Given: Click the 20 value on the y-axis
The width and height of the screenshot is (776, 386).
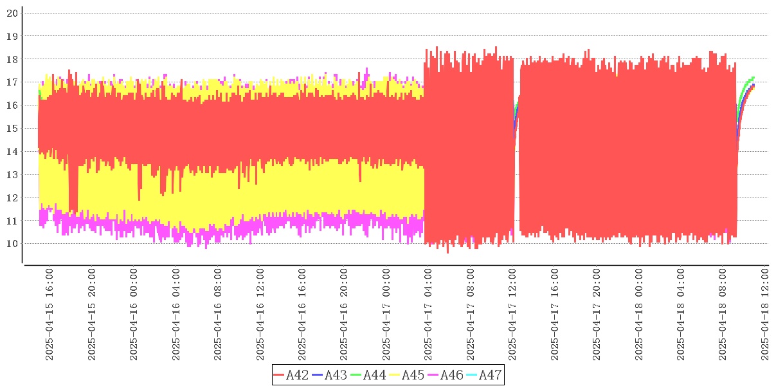Looking at the screenshot, I should [11, 13].
